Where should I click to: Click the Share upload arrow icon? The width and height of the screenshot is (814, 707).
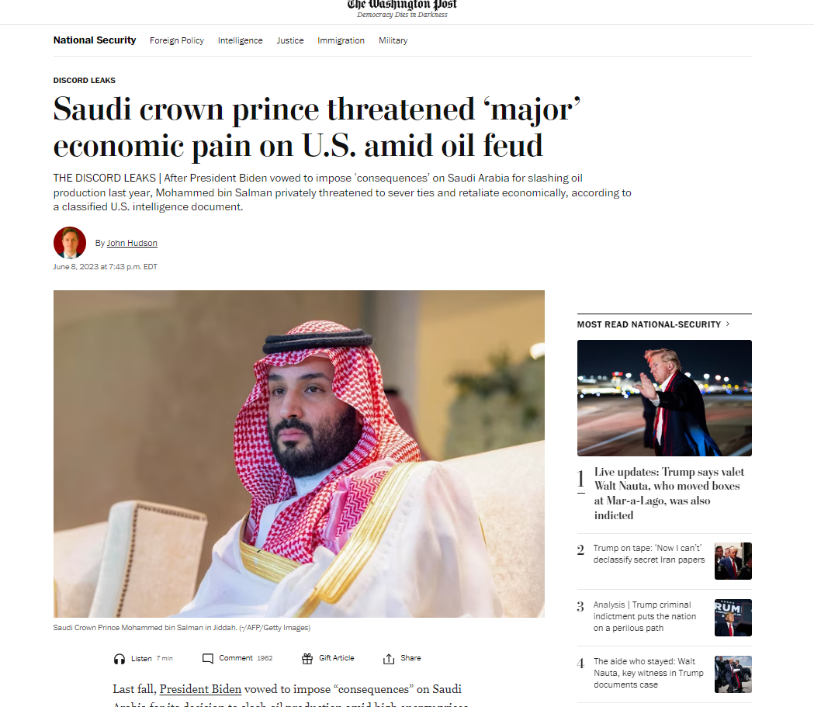click(389, 658)
